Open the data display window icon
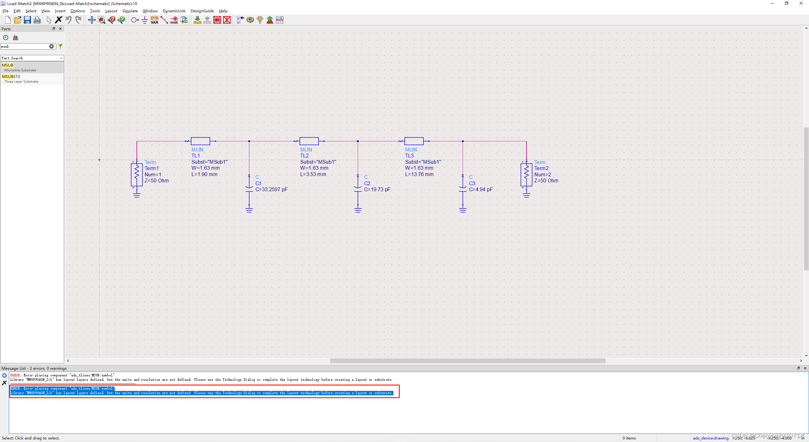Image resolution: width=809 pixels, height=442 pixels. [280, 20]
